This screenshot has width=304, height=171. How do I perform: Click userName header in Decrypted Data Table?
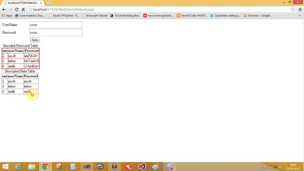coord(16,76)
